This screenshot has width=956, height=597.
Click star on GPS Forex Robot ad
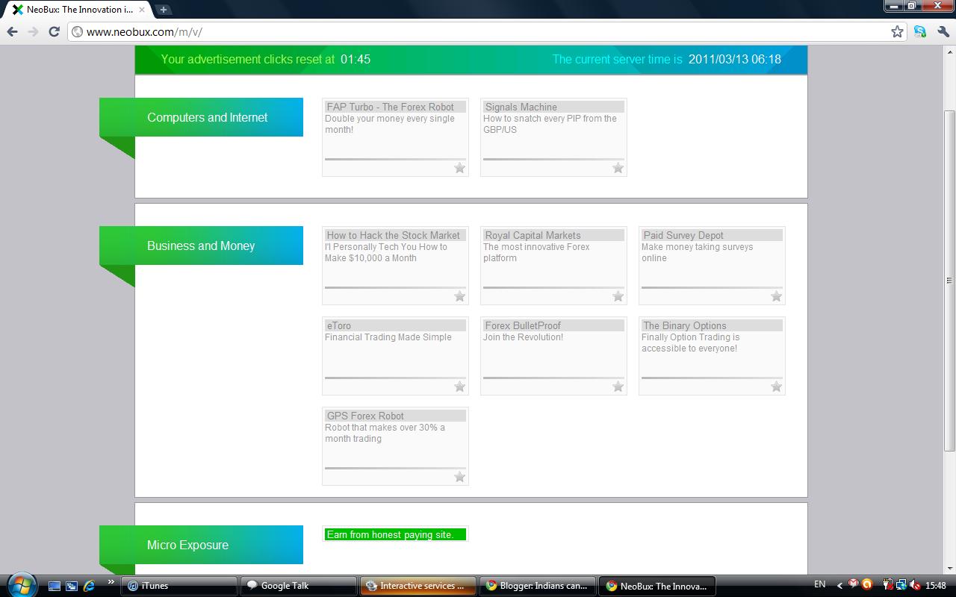tap(459, 477)
